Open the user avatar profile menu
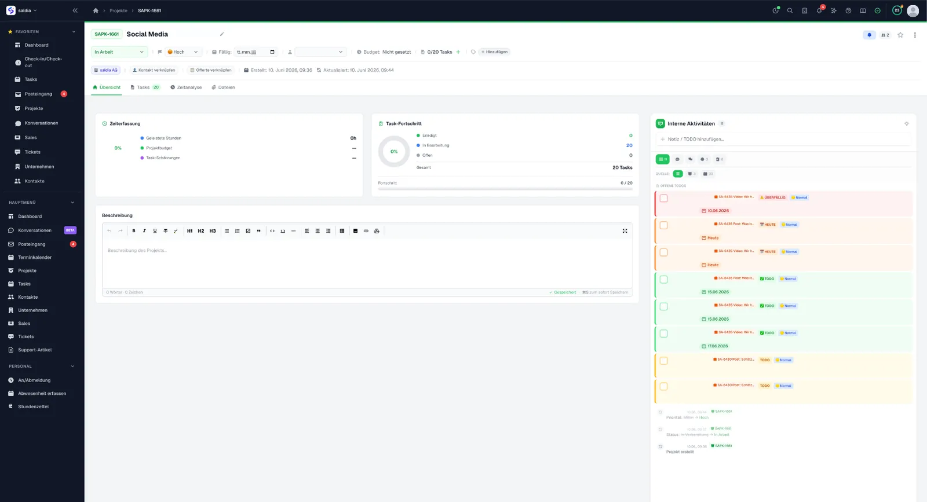The height and width of the screenshot is (502, 927). point(913,10)
